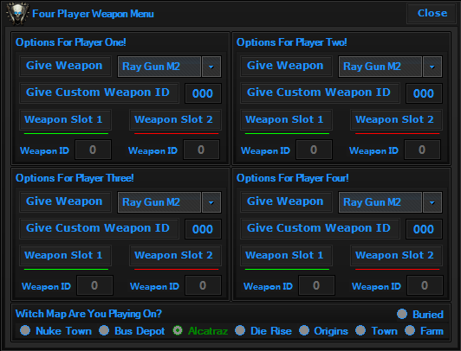The image size is (461, 351).
Task: Give Weapon to Player Three
Action: coord(65,202)
